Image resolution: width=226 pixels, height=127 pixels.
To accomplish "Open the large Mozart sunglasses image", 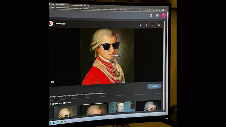I will point(107,56).
